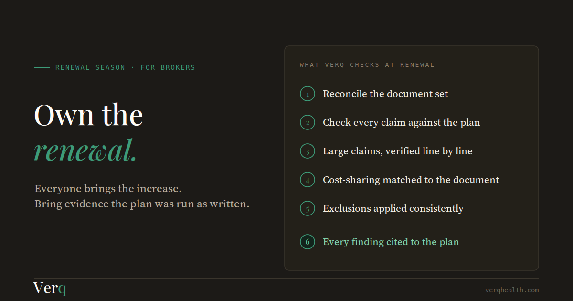Click the Verq logo
This screenshot has width=573, height=301.
(x=50, y=289)
